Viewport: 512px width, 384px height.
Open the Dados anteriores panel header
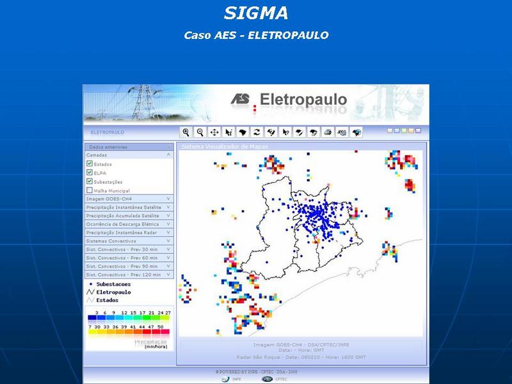(x=129, y=147)
